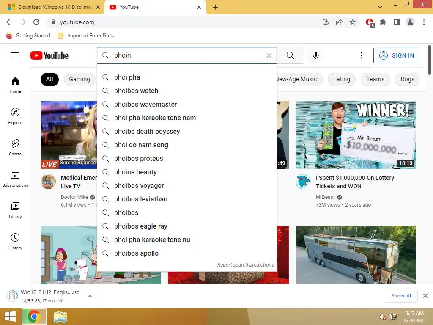Image resolution: width=433 pixels, height=325 pixels.
Task: Click the SIGN IN button
Action: 396,55
